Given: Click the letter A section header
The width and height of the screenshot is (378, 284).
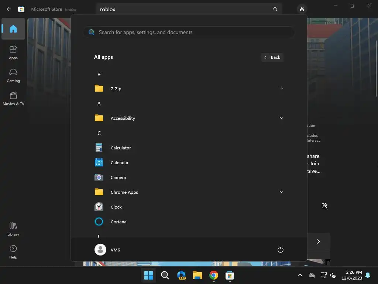Looking at the screenshot, I should tap(99, 104).
